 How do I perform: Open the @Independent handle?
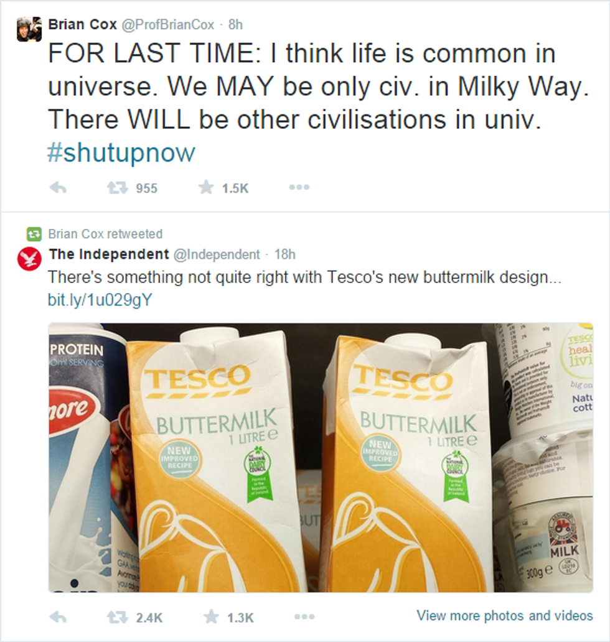click(215, 254)
